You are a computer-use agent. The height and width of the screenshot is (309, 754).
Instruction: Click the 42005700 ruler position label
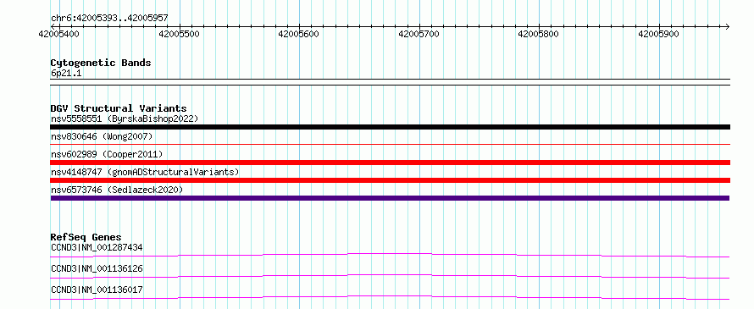point(419,34)
